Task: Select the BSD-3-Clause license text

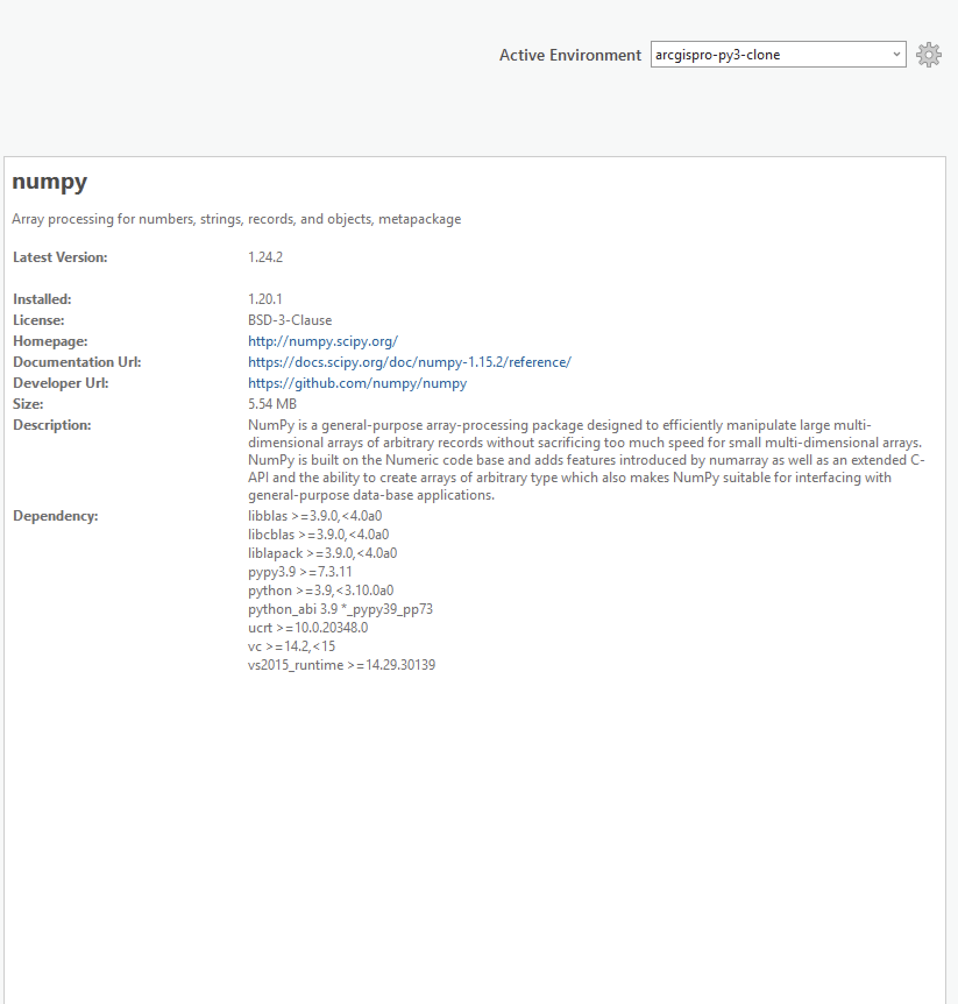Action: click(x=289, y=320)
